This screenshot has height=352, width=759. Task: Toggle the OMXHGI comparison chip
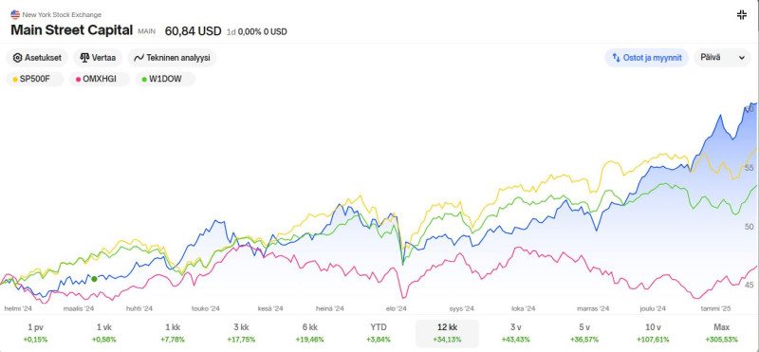[100, 79]
